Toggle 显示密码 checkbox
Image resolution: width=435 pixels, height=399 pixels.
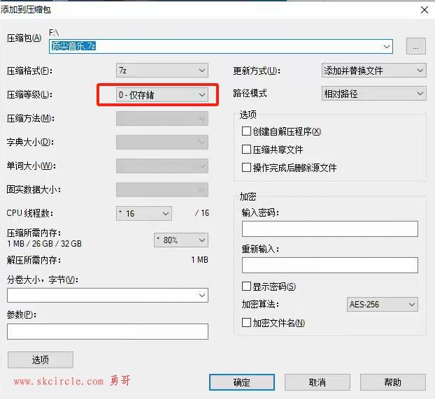246,286
